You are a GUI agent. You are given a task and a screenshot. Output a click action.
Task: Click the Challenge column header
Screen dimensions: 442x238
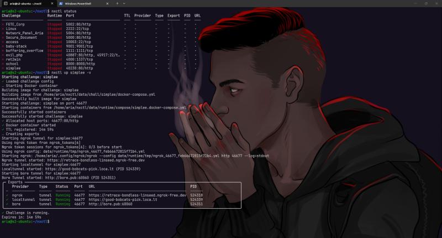click(x=11, y=15)
